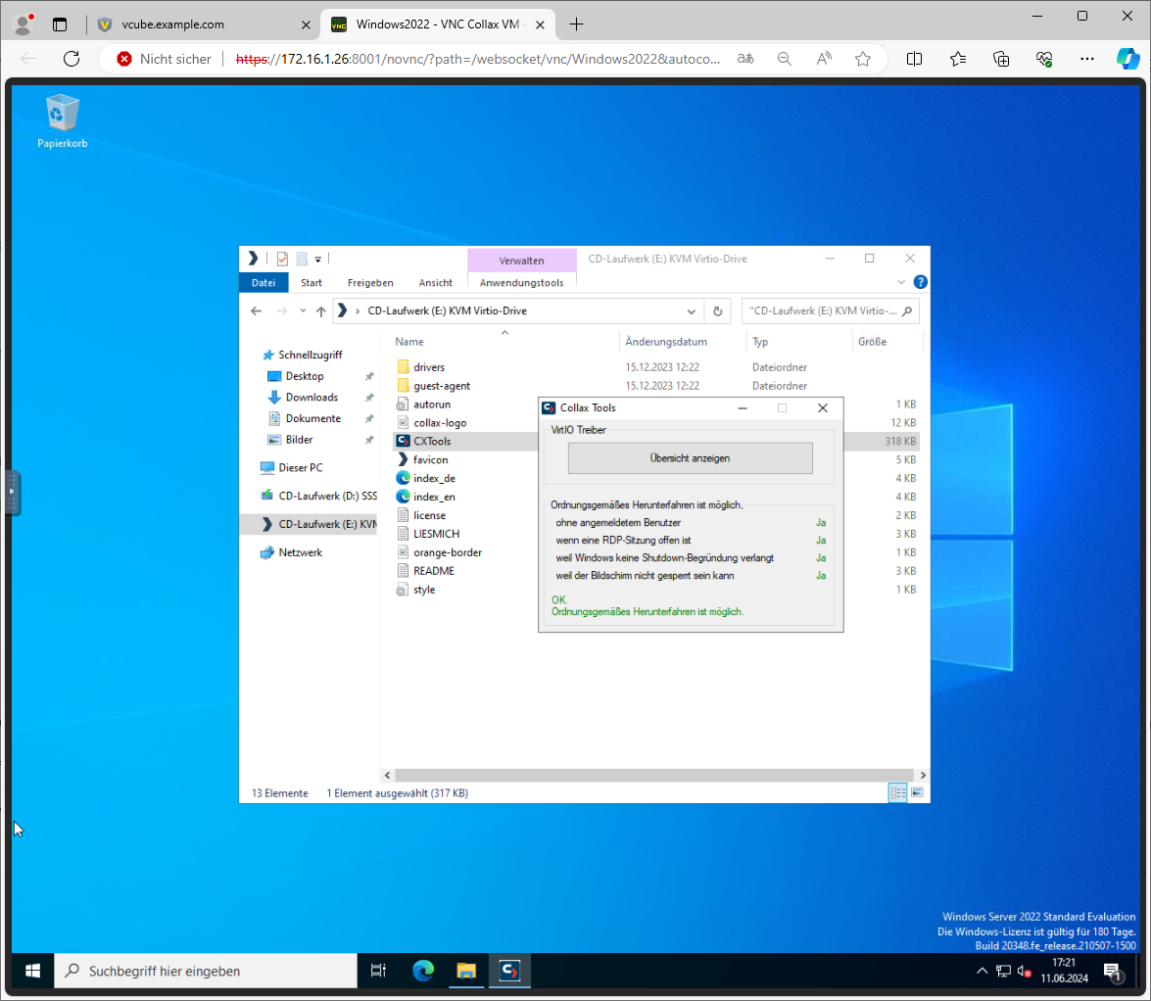
Task: Open the browser tab actions menu icon
Action: (x=60, y=24)
